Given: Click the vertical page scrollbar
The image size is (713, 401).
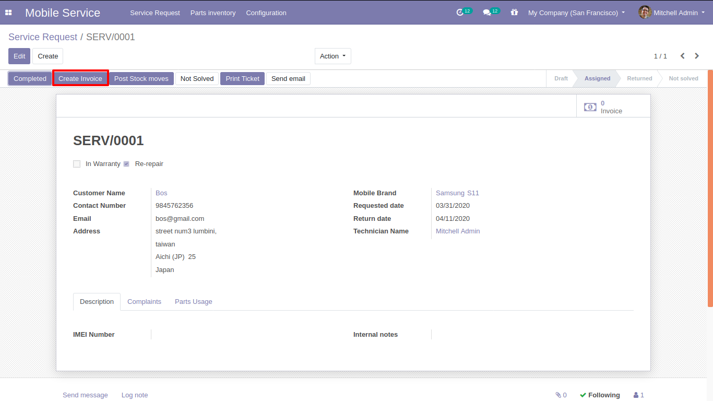Looking at the screenshot, I should point(710,188).
